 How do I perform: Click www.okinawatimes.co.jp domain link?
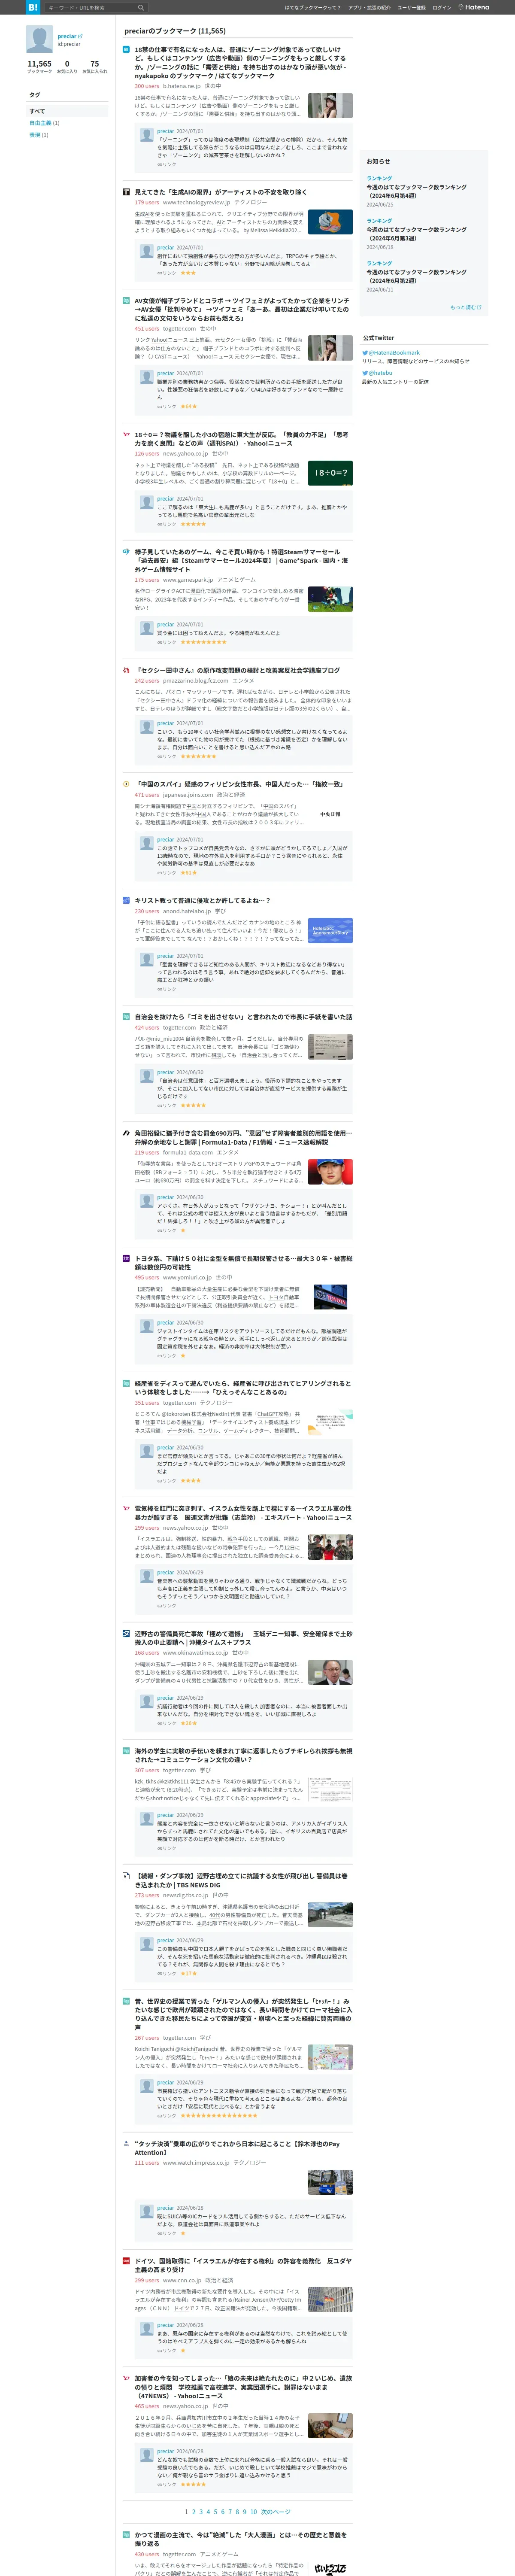196,1652
